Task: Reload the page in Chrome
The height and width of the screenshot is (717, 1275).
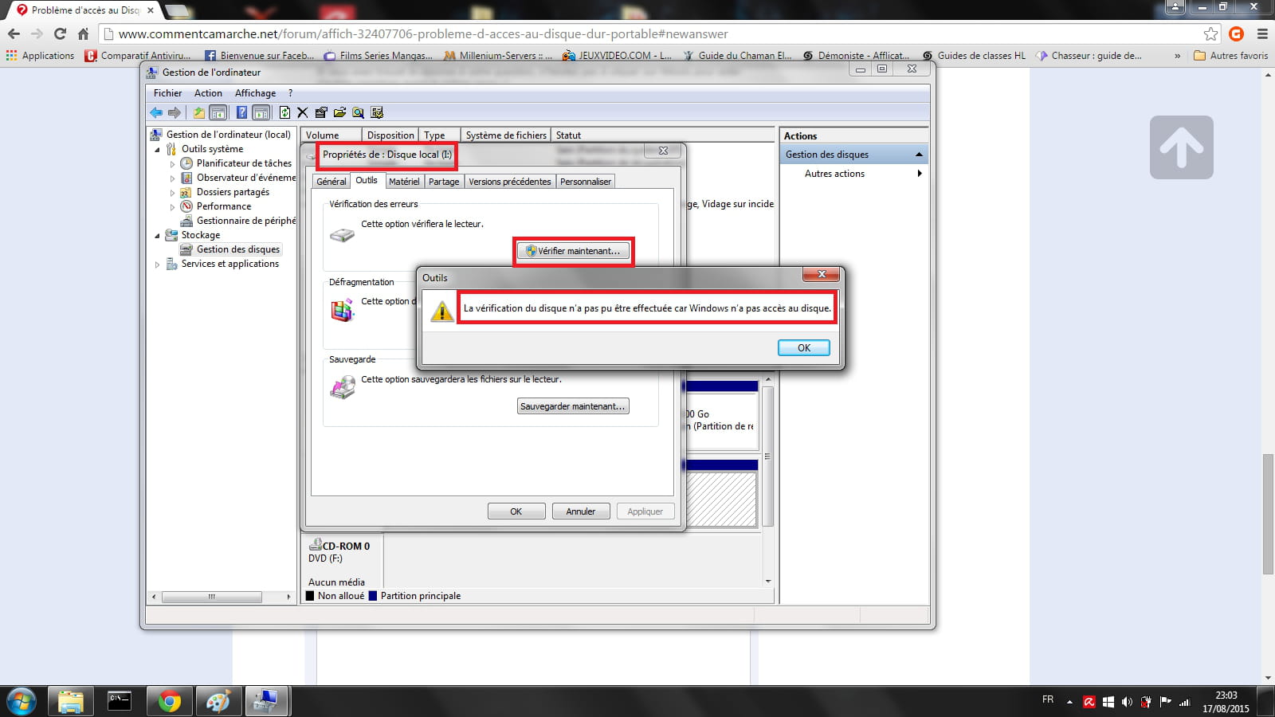Action: [60, 33]
